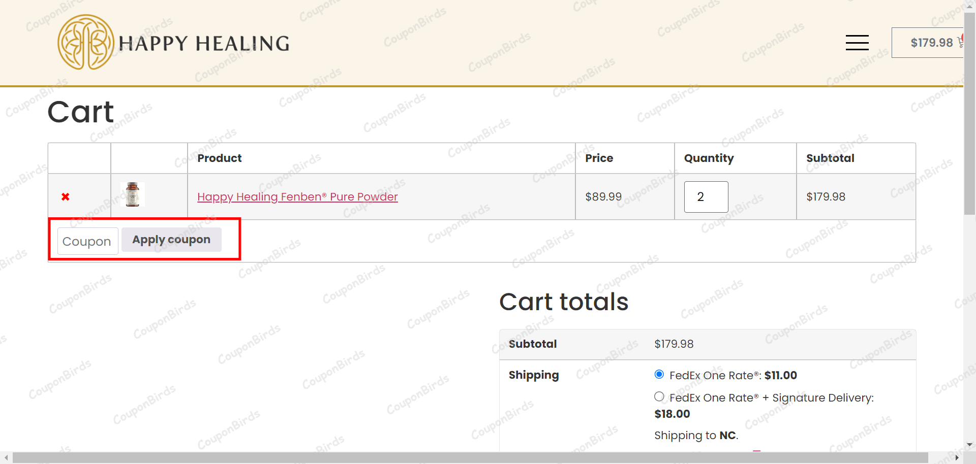
Task: Remove product with the red X icon
Action: [x=66, y=196]
